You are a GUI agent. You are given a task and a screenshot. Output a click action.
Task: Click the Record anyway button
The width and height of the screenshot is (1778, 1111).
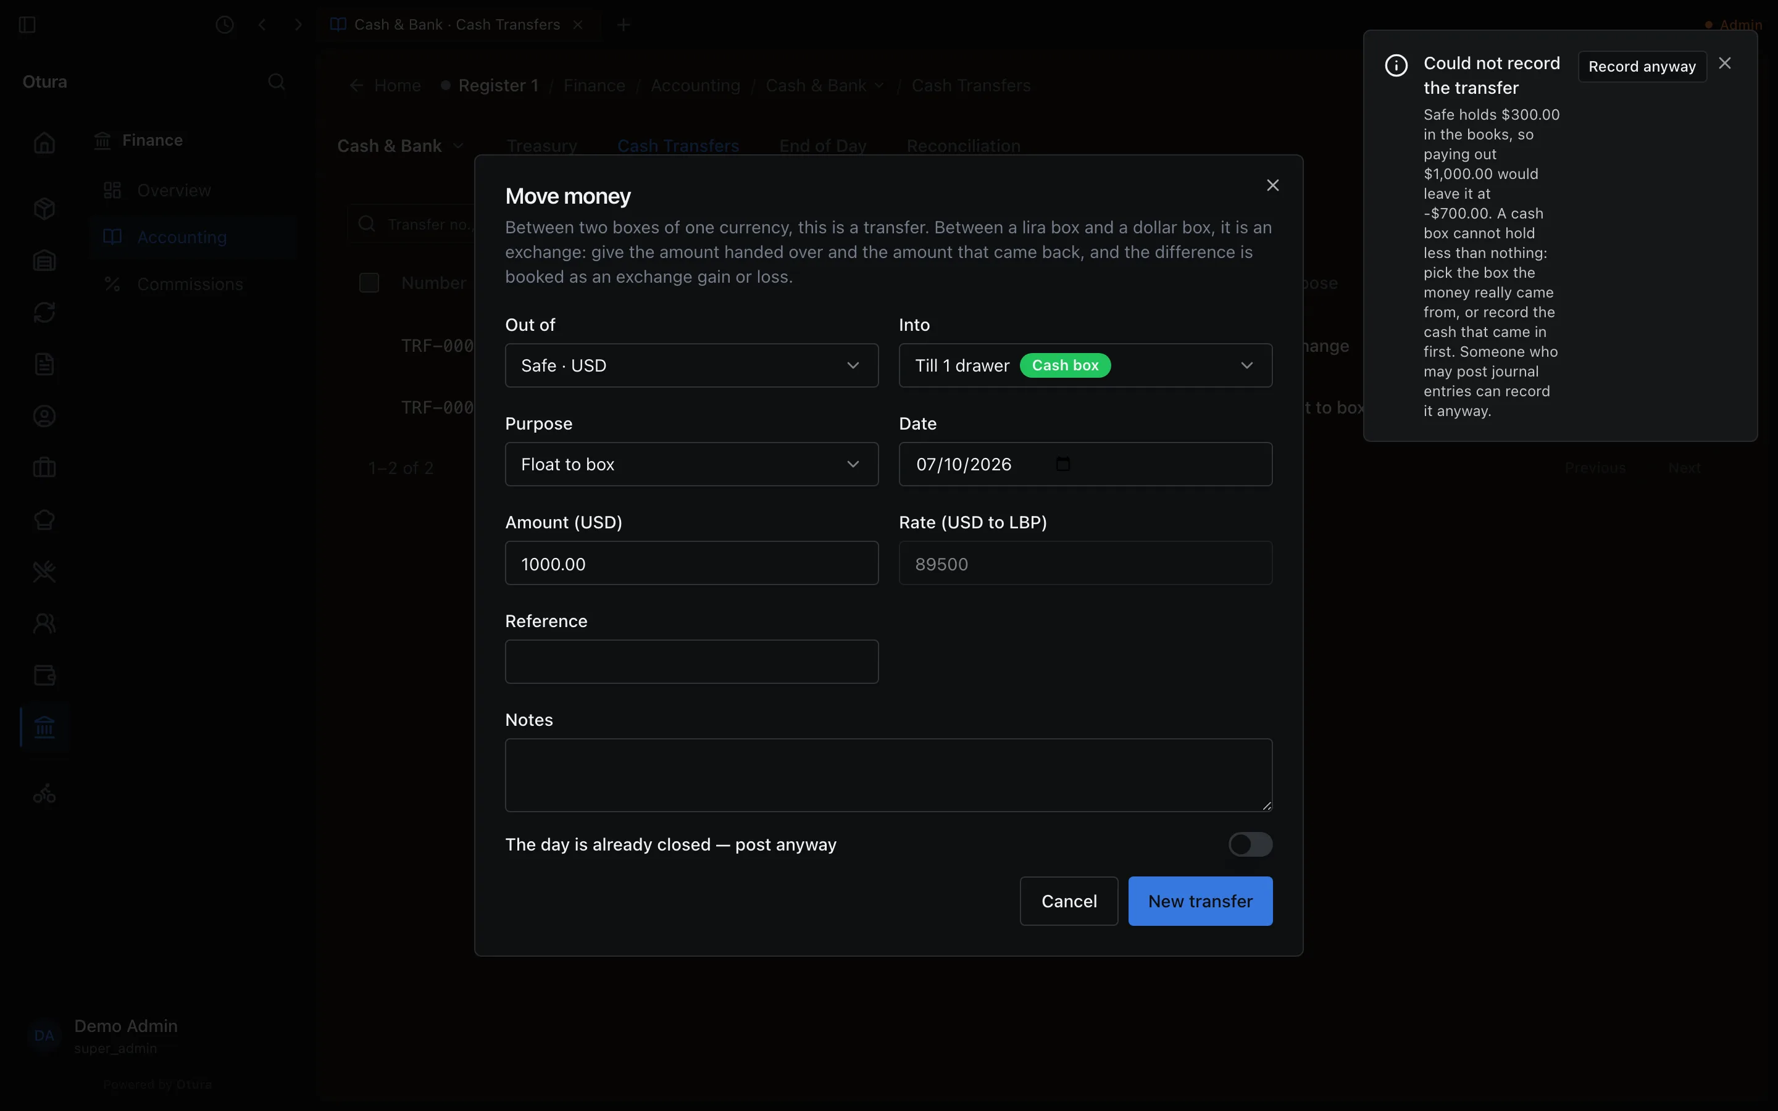[1642, 67]
